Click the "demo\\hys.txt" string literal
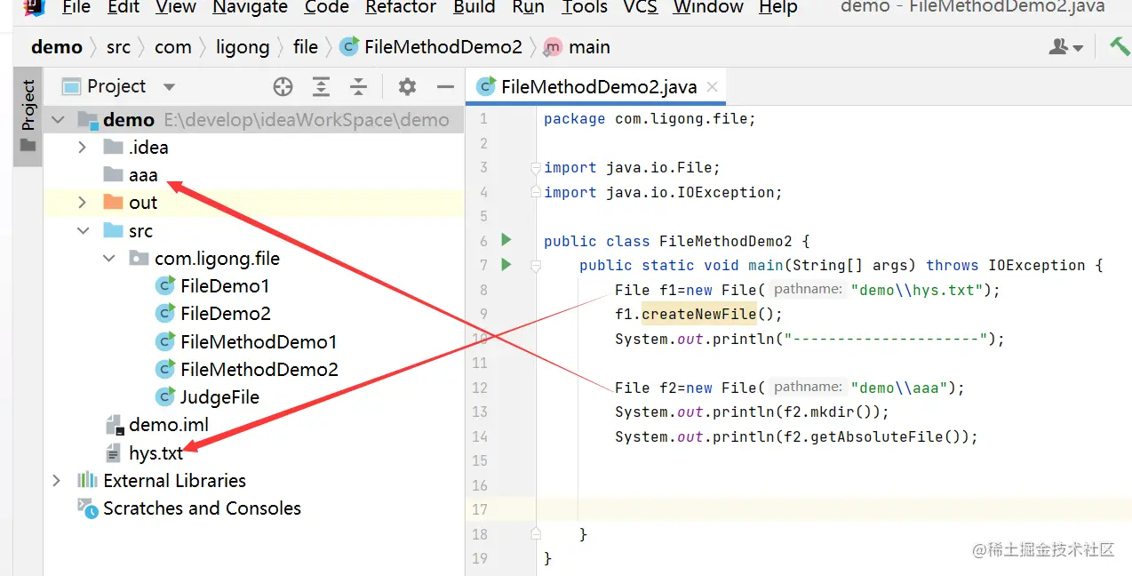The image size is (1132, 576). click(919, 290)
